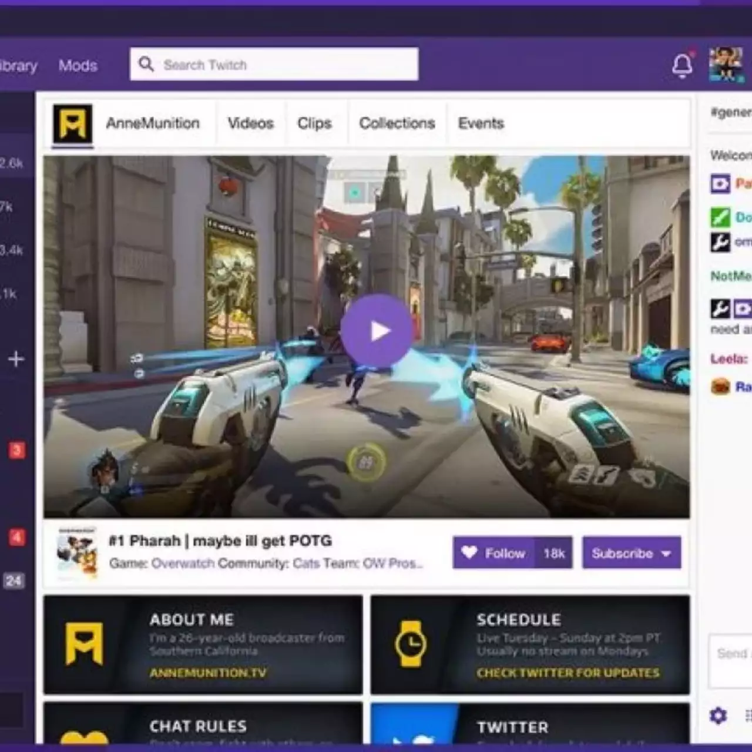The width and height of the screenshot is (752, 752).
Task: Click the TWITTER panel heading
Action: coord(512,727)
